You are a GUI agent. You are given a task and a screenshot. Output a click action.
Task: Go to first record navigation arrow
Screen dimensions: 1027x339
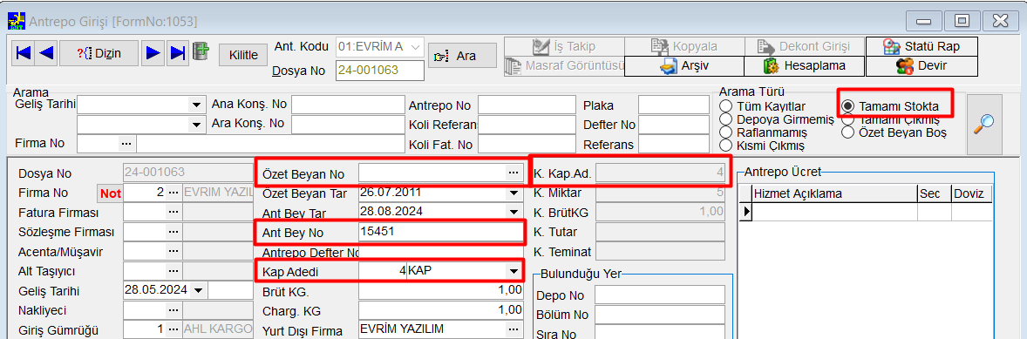(23, 53)
